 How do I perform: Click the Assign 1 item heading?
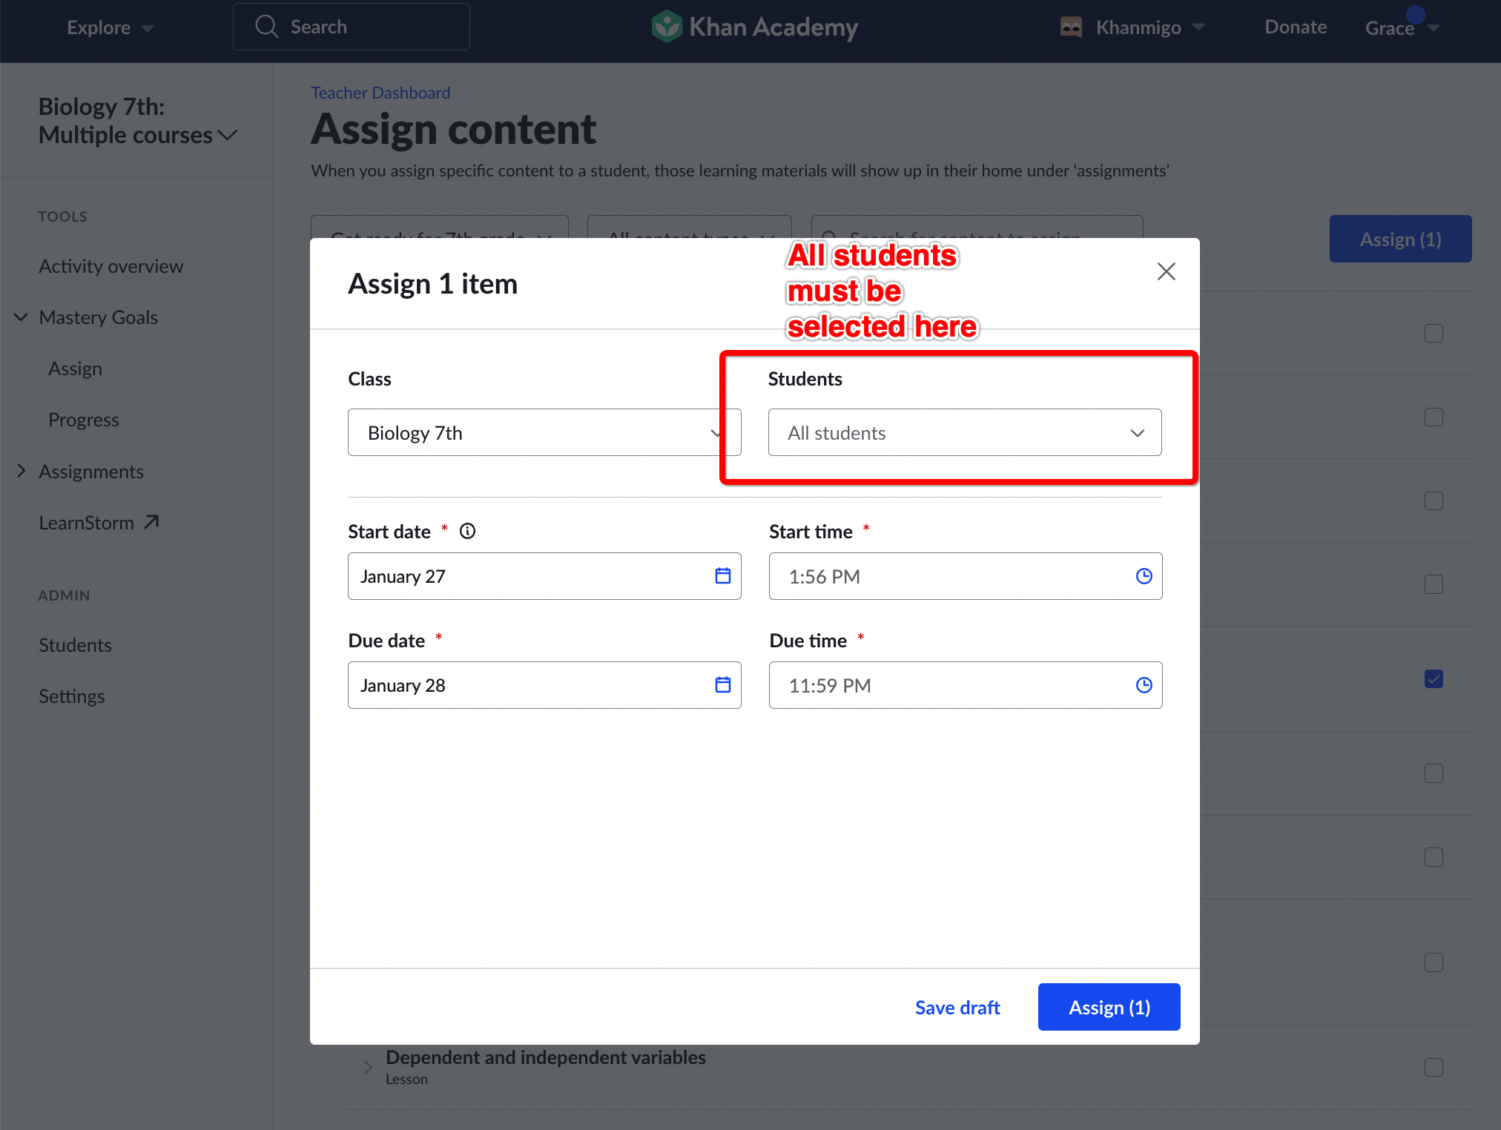click(432, 283)
